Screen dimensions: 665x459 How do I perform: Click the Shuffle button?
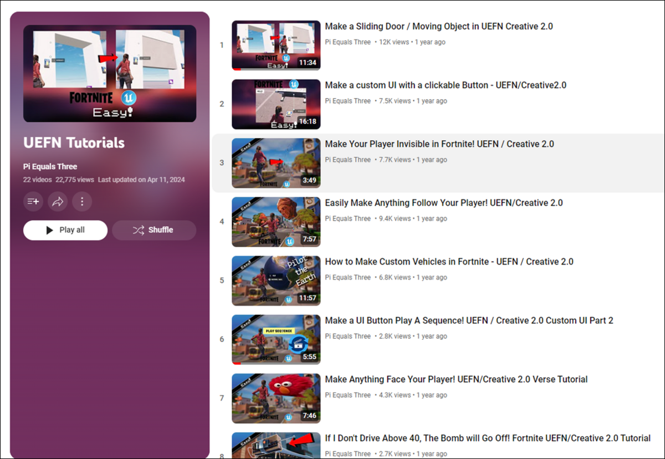pos(154,230)
